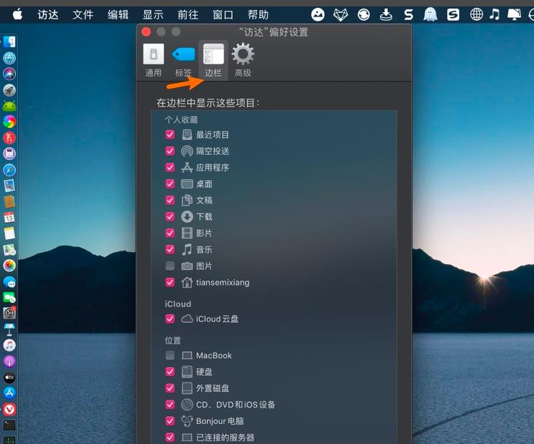Click the download tray menu bar icon
Viewport: 534px width, 444px height.
click(x=386, y=15)
